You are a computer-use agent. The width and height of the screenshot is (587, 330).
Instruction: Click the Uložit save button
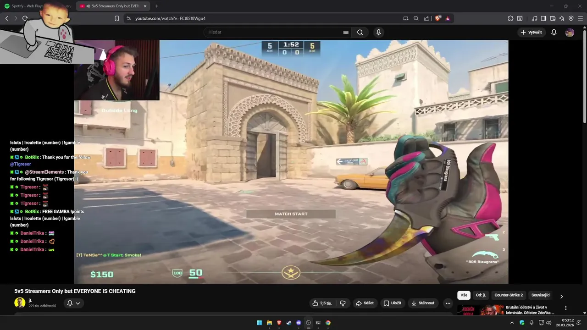tap(393, 303)
